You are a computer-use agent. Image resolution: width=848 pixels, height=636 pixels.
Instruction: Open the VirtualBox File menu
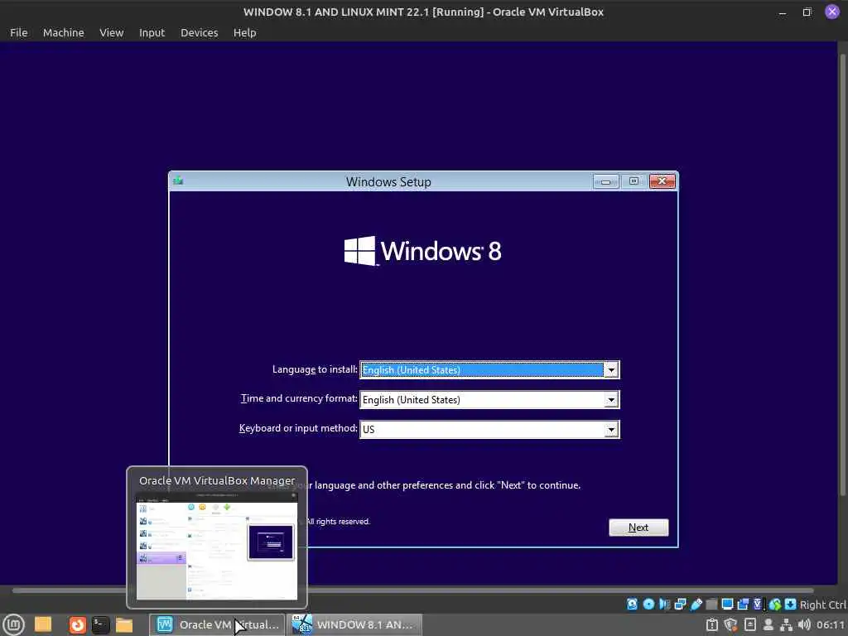18,32
